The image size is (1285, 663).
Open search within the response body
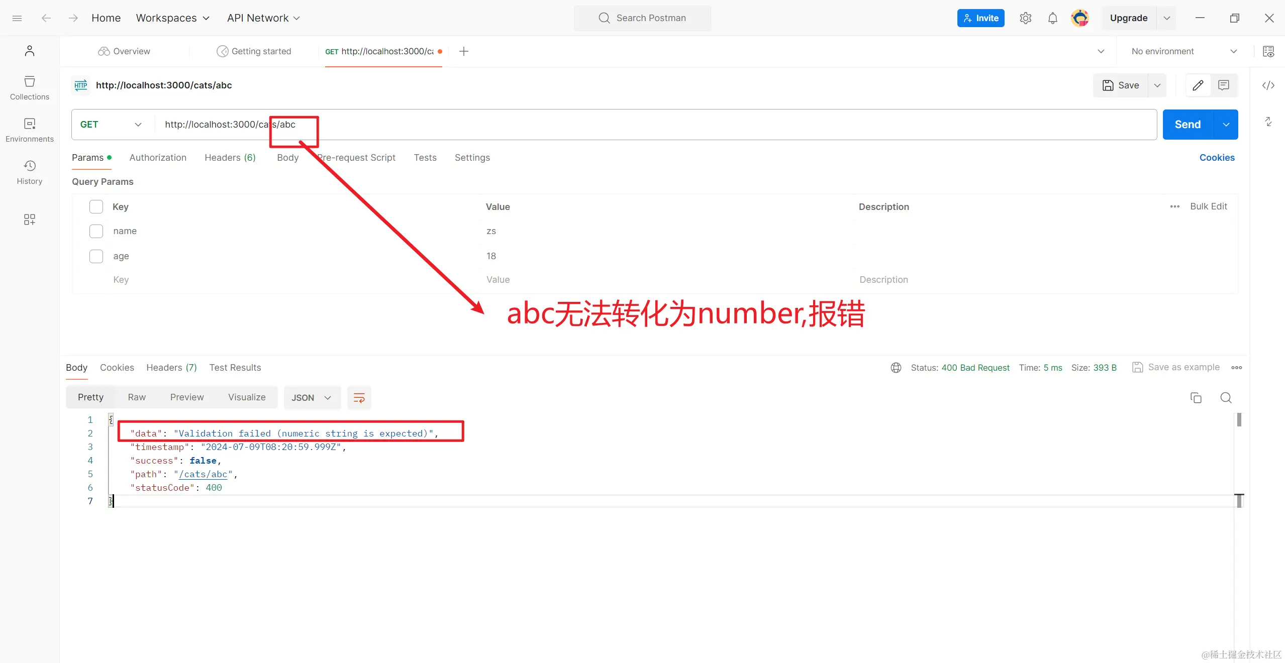click(1226, 397)
